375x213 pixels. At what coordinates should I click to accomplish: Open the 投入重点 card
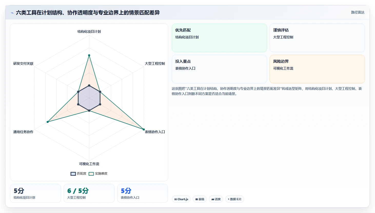coord(219,69)
